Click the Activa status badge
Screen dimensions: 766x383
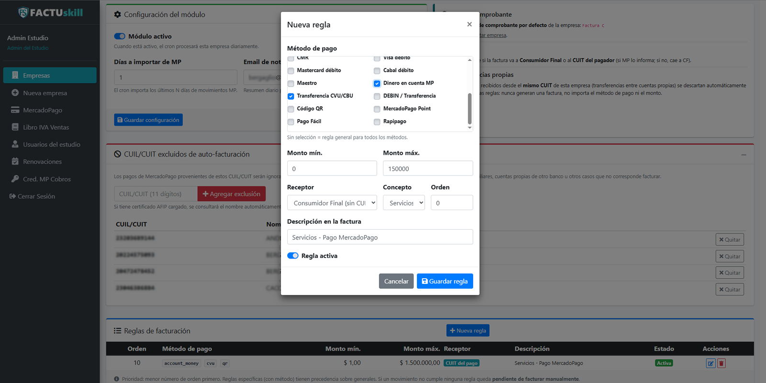664,363
